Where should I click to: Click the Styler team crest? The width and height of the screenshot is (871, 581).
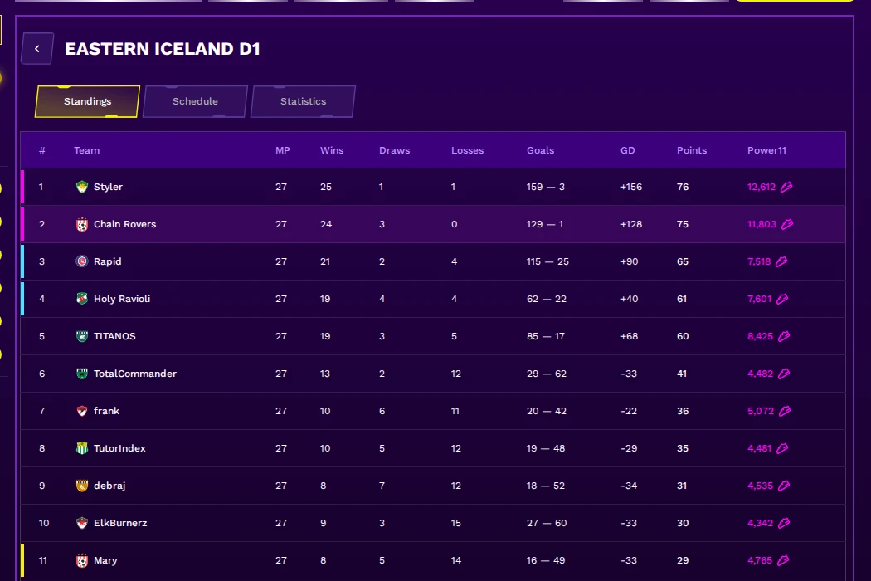(x=81, y=187)
